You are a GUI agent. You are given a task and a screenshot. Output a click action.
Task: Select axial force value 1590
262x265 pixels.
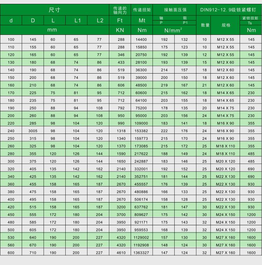pos(121,154)
